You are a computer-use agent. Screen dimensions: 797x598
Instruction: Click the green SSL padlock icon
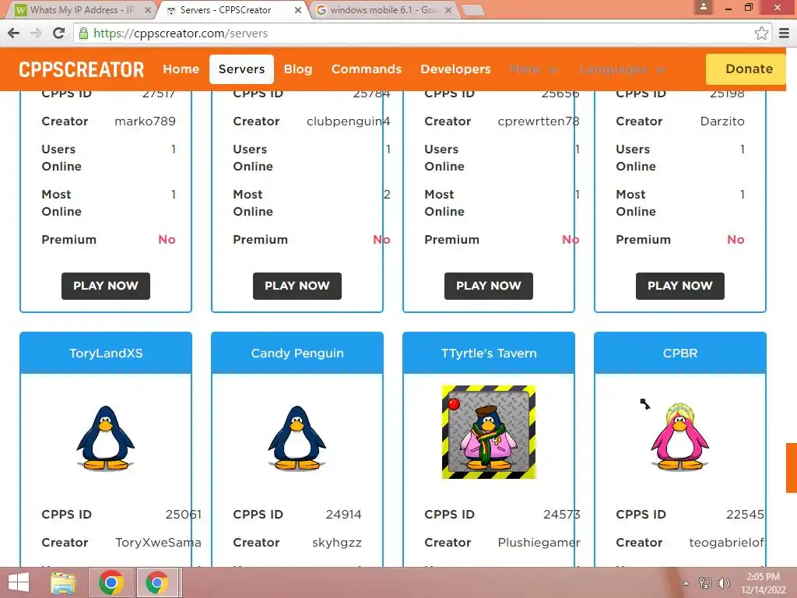point(83,33)
